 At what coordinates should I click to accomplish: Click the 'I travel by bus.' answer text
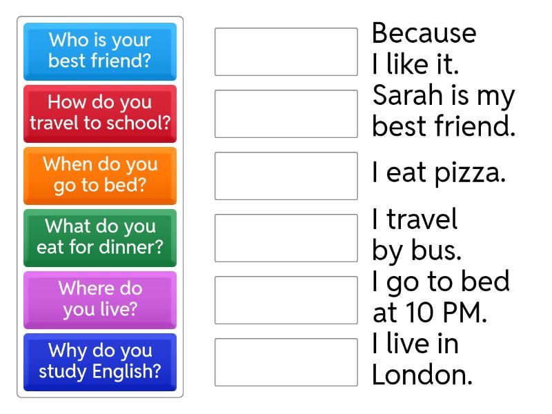click(x=416, y=235)
